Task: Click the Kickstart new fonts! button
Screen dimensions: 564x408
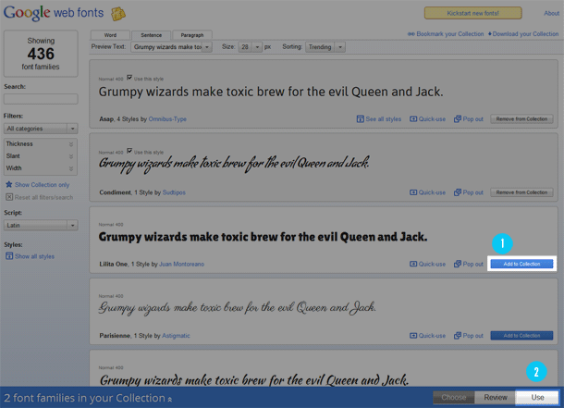Action: click(473, 13)
